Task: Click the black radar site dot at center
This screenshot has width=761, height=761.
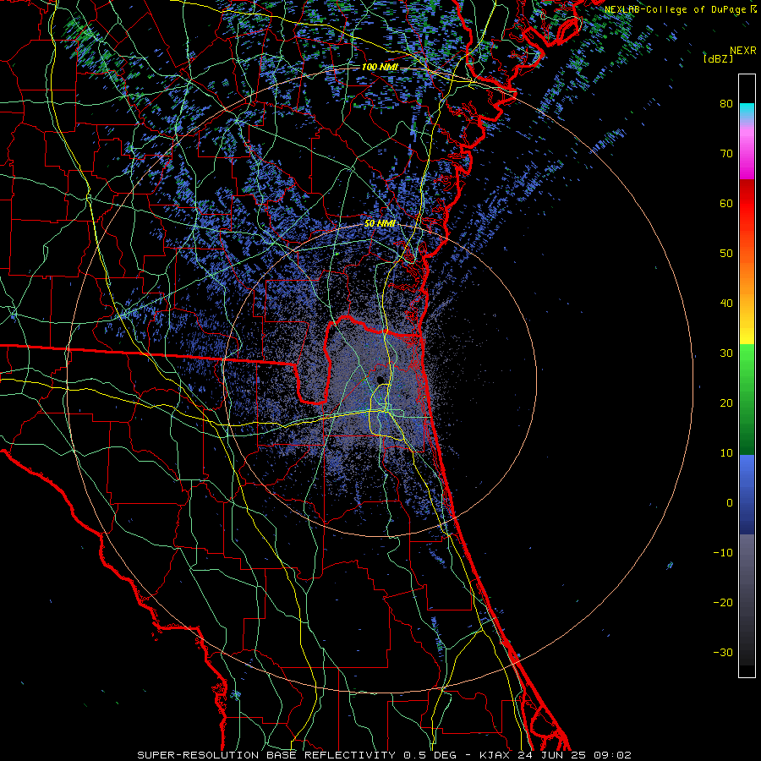Action: tap(380, 380)
